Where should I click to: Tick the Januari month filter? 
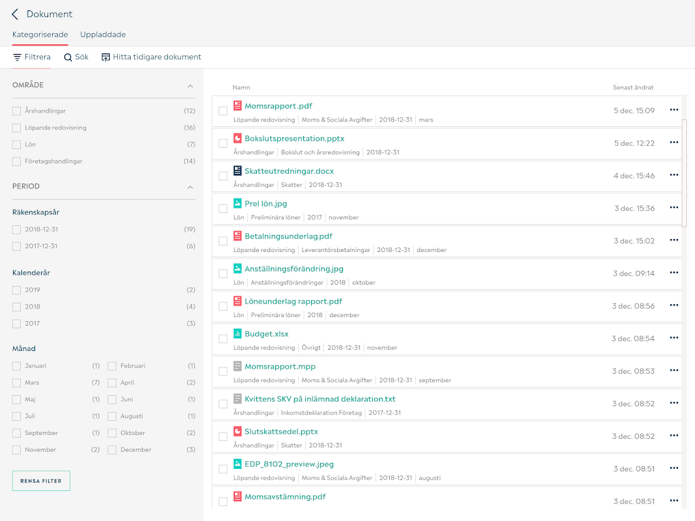tap(16, 366)
